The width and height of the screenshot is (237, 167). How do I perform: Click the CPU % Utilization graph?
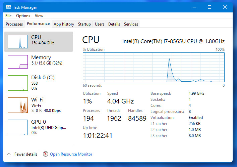154,68
